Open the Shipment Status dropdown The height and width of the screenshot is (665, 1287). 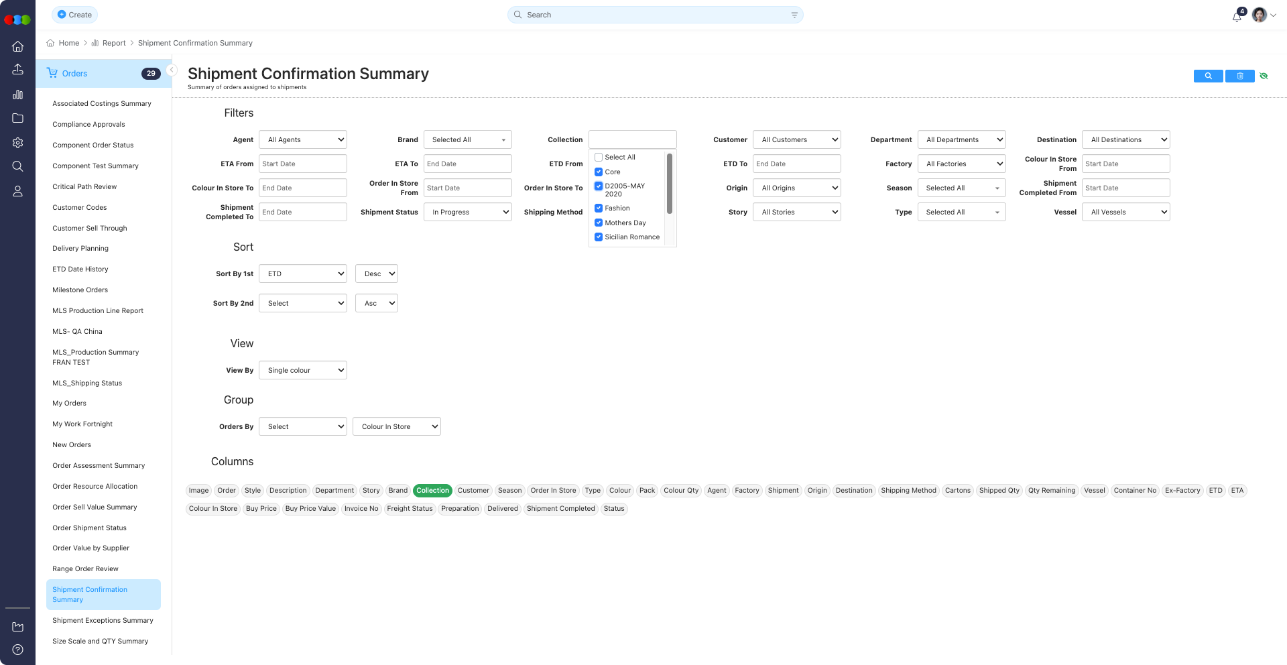(x=468, y=212)
